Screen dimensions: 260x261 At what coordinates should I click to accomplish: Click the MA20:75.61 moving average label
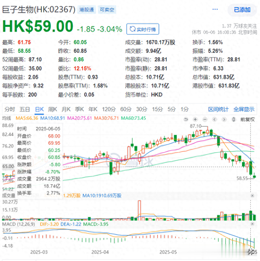click(80, 118)
